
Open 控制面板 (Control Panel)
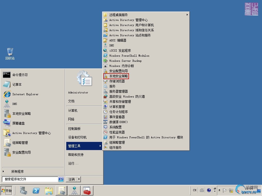click(84, 129)
